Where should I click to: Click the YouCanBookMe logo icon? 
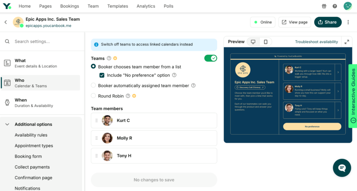pyautogui.click(x=7, y=6)
